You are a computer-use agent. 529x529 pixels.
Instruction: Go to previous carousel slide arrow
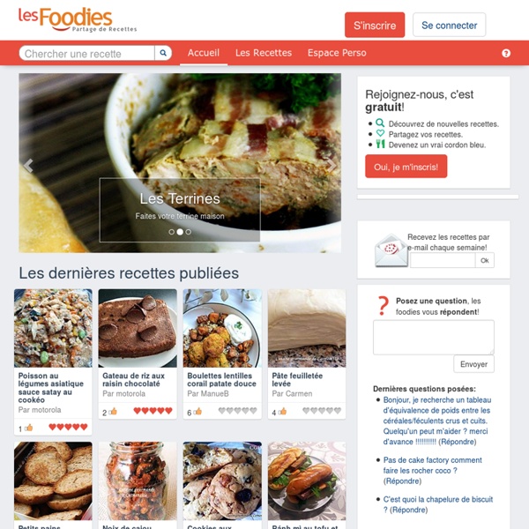(x=29, y=166)
